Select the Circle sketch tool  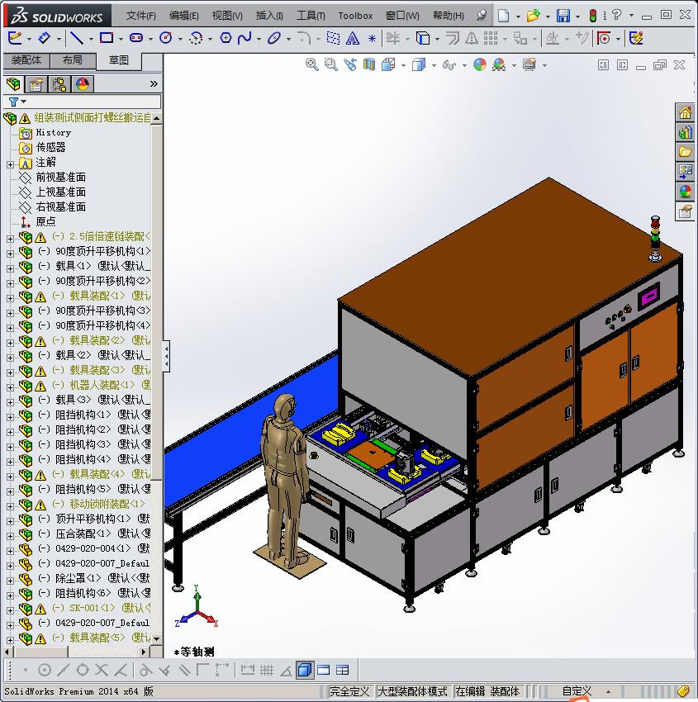(166, 38)
